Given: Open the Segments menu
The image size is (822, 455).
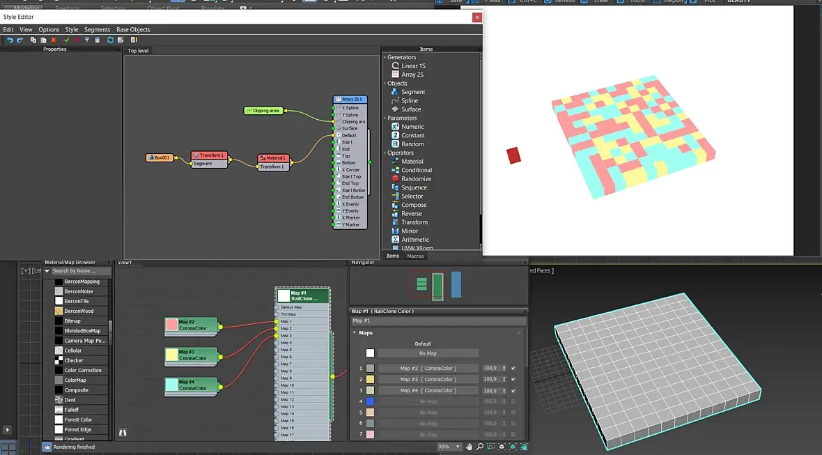Looking at the screenshot, I should (x=97, y=30).
